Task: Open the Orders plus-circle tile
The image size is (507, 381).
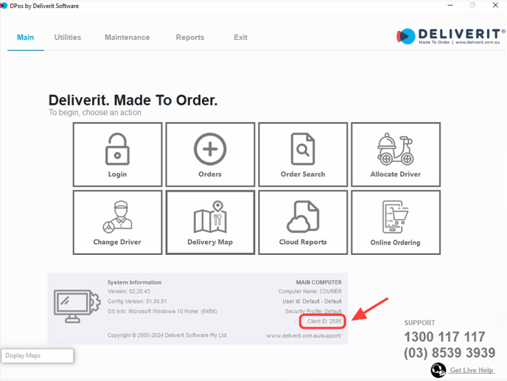Action: (x=210, y=154)
